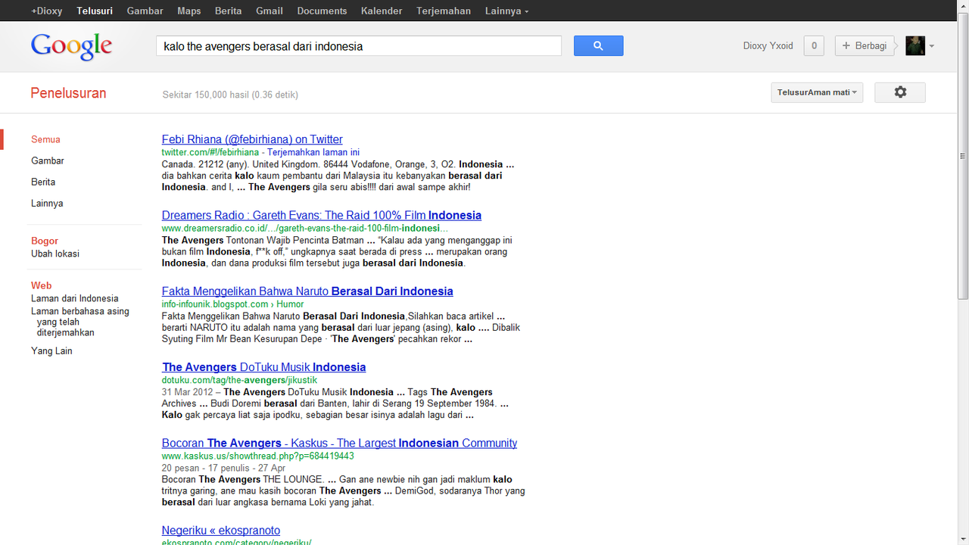Viewport: 969px width, 545px height.
Task: Open Negeriku ekospranoto result
Action: (221, 530)
